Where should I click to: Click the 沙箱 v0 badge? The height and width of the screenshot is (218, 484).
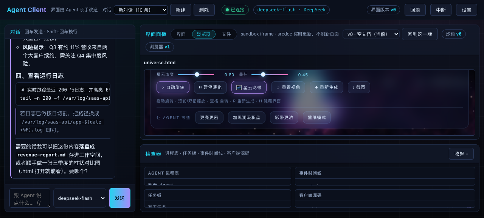point(454,34)
